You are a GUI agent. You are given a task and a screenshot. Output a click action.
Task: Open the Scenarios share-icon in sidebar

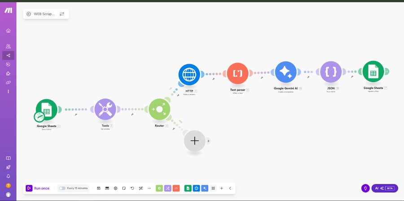click(8, 55)
